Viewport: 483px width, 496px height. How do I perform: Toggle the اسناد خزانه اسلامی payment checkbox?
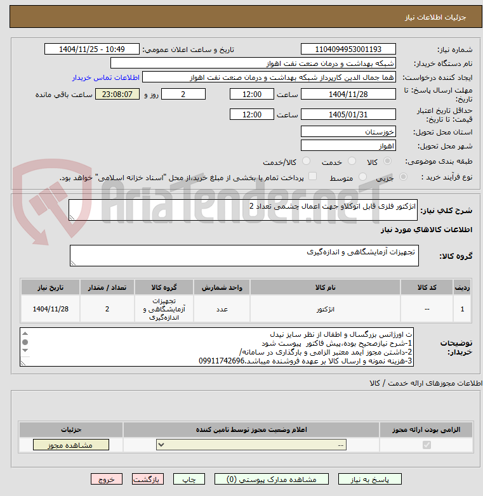tap(312, 176)
